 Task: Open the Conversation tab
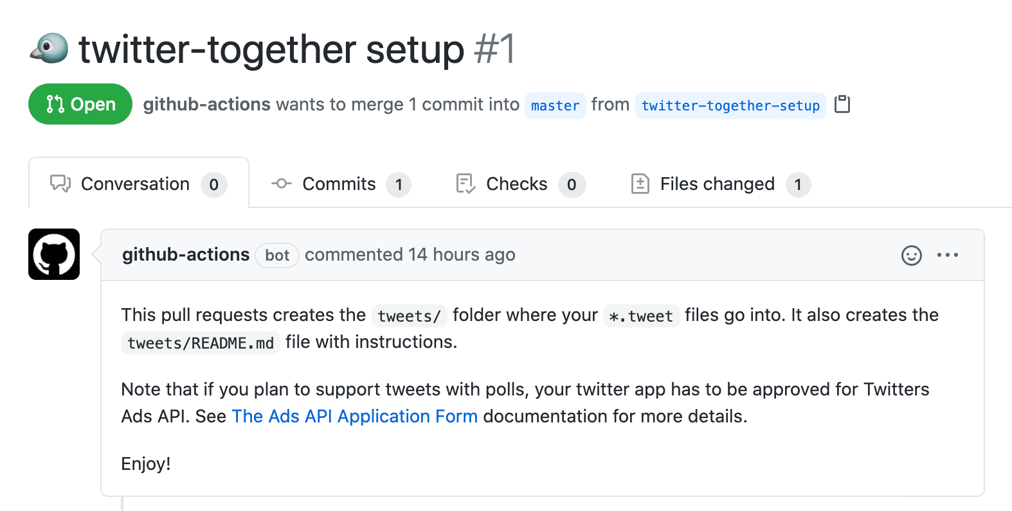(134, 184)
